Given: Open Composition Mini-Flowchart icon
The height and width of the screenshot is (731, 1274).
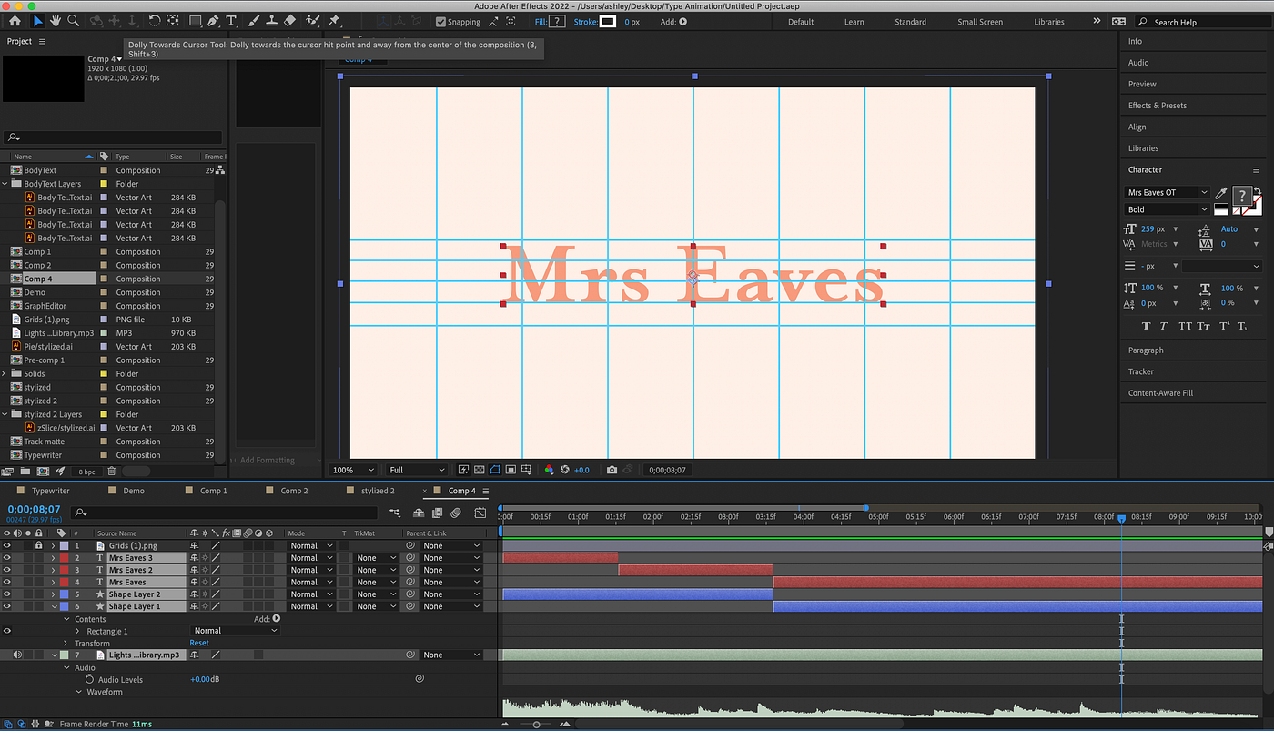Looking at the screenshot, I should click(x=395, y=513).
